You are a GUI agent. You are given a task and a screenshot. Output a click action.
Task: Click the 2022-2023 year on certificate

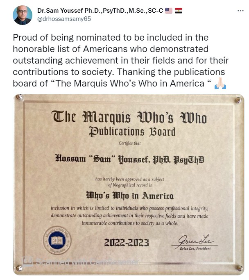pos(127,242)
